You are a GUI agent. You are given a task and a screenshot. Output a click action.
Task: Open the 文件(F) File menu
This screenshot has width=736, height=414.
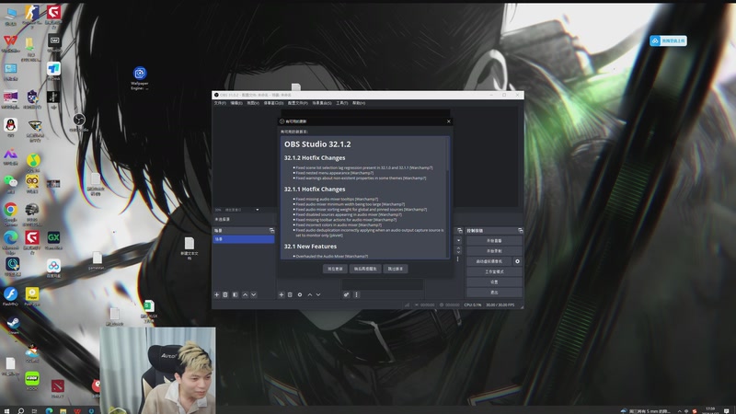[220, 103]
